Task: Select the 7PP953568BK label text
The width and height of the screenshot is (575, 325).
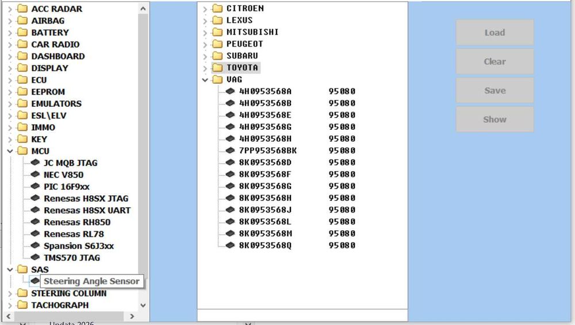Action: point(268,150)
